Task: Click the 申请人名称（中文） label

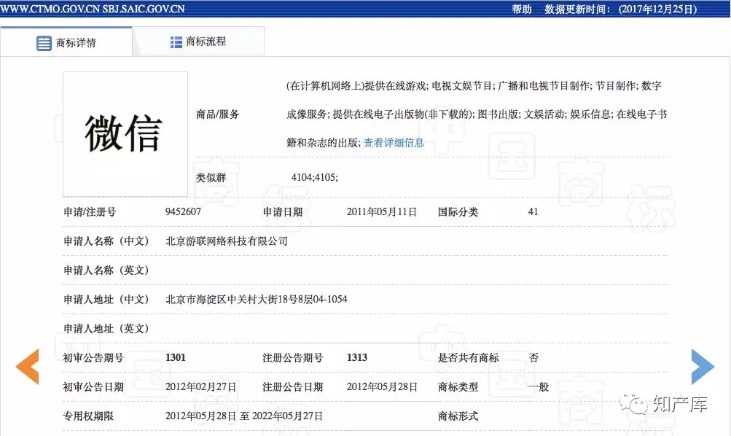Action: click(106, 241)
